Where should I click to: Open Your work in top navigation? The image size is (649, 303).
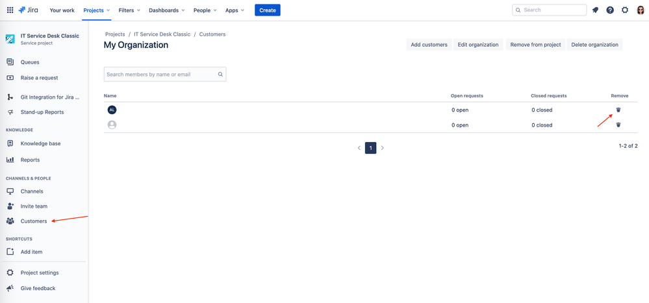62,10
